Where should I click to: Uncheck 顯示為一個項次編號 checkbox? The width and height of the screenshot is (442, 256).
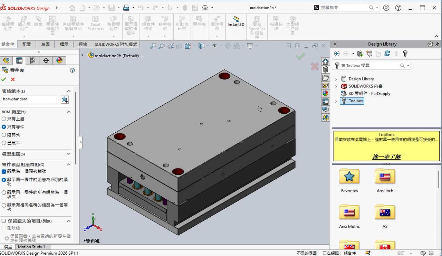tap(4, 171)
